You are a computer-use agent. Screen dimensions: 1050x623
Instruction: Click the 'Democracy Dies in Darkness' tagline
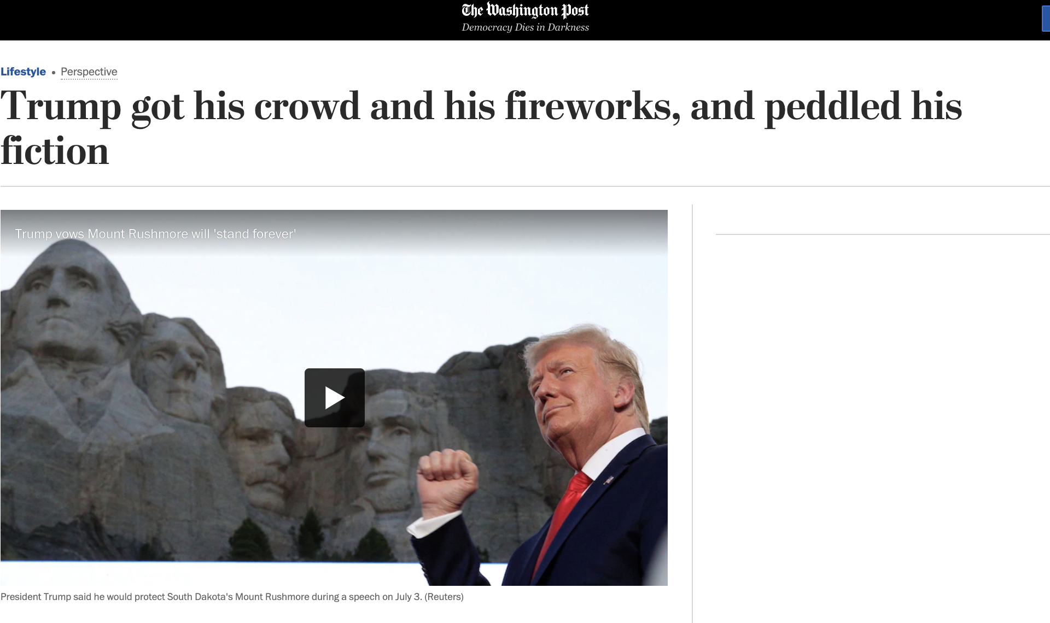tap(525, 27)
